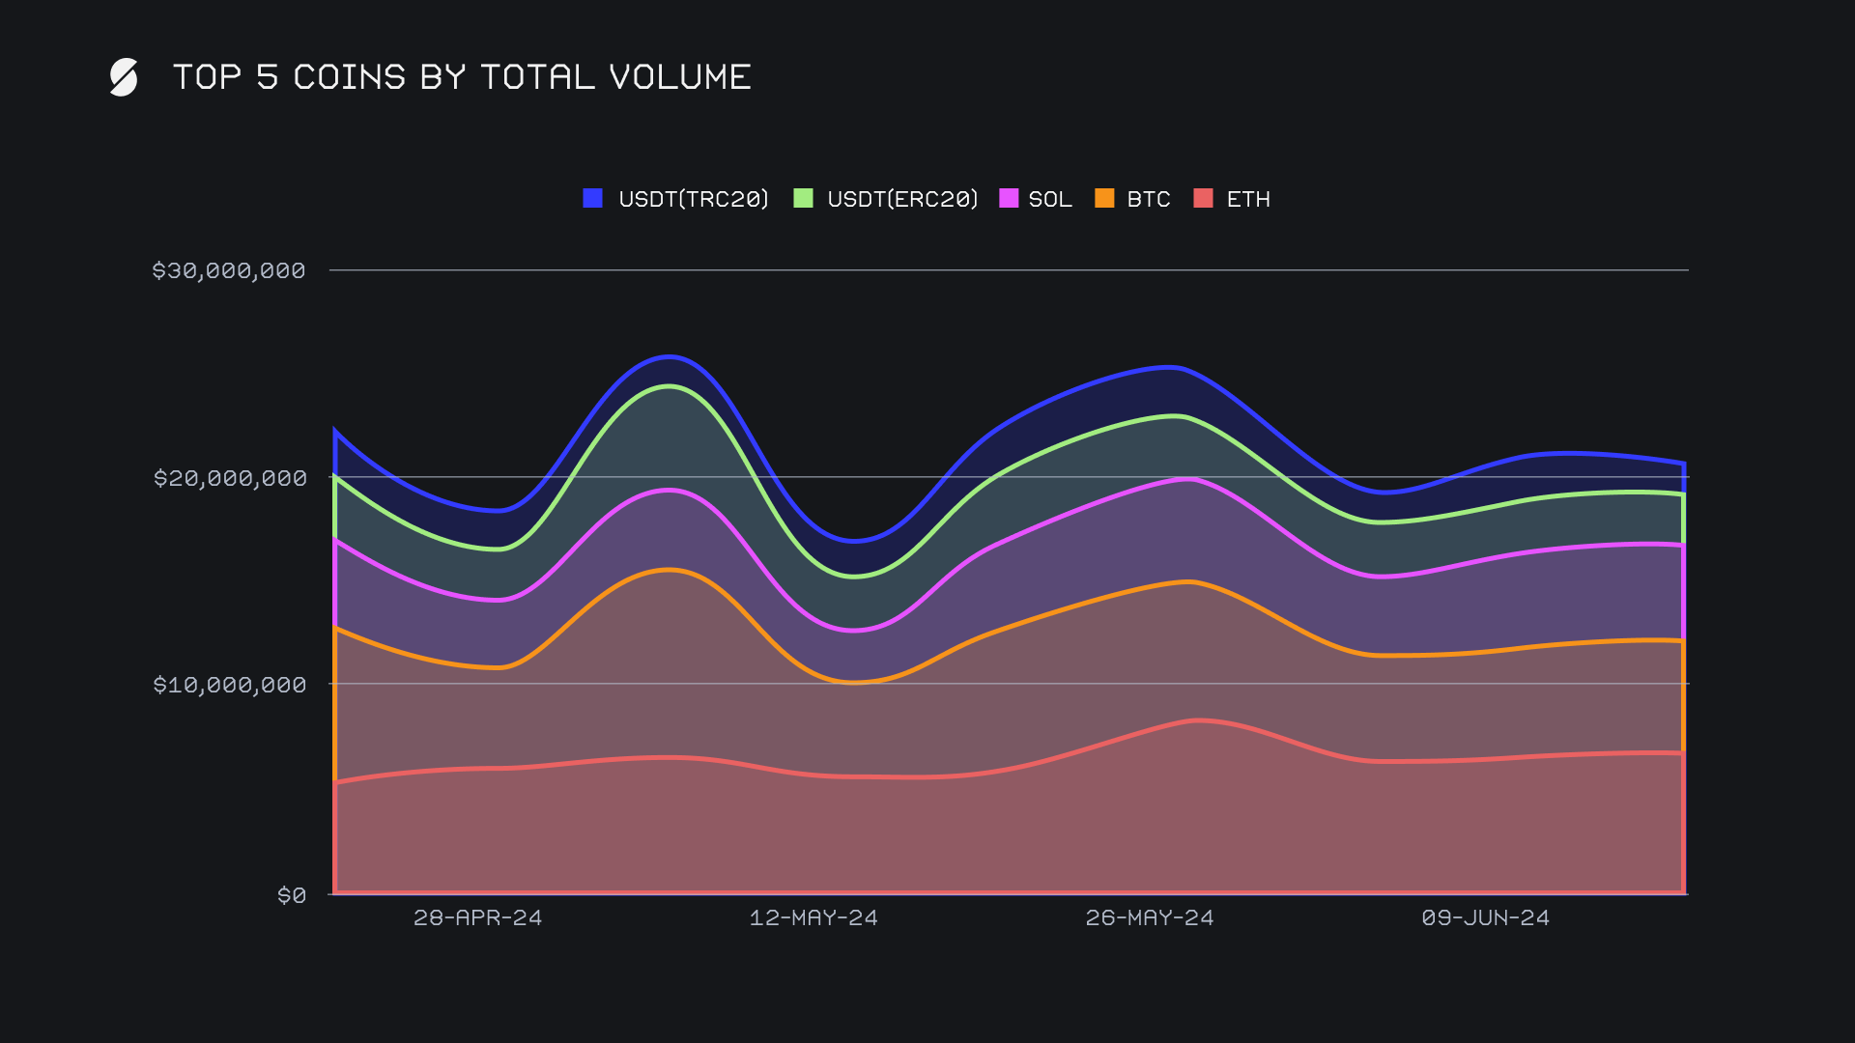
Task: Hide the ETH series via legend label
Action: [1248, 199]
